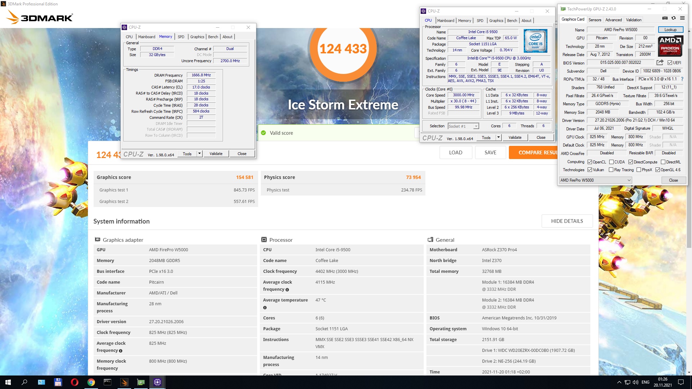This screenshot has width=692, height=389.
Task: Select the SPD tab in Memory CPU-Z window
Action: coord(181,37)
